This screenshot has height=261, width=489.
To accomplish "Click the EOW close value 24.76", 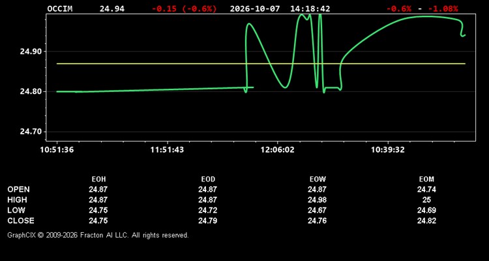I will 317,221.
